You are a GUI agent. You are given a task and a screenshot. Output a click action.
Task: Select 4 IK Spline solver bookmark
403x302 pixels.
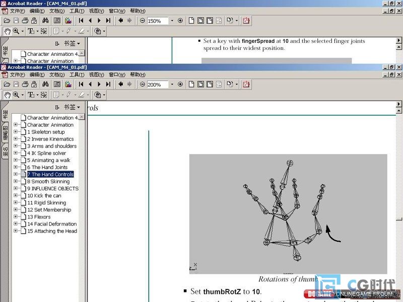point(47,153)
